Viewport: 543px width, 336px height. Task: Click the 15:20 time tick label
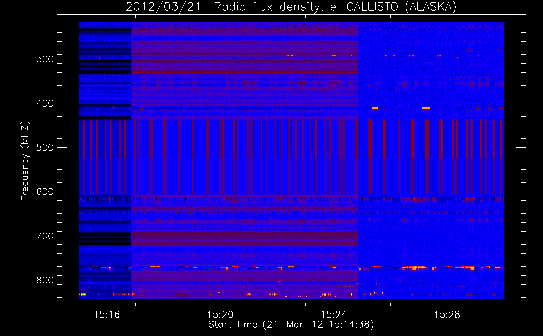coord(220,314)
